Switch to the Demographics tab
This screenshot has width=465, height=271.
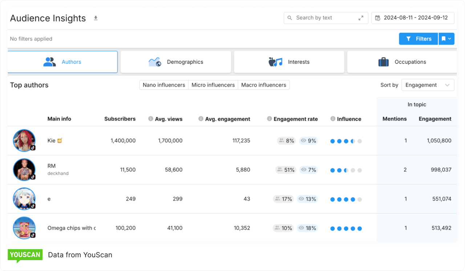click(176, 62)
